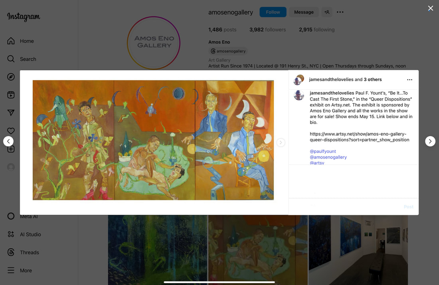Go to the next post arrow
This screenshot has height=285, width=439.
(x=430, y=141)
